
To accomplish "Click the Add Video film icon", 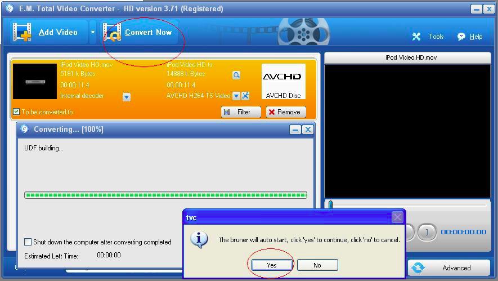I will (x=22, y=32).
